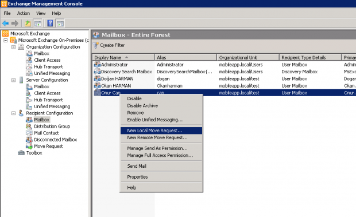356x217 pixels.
Task: Sort by Recipient Type Details column header
Action: (x=310, y=57)
